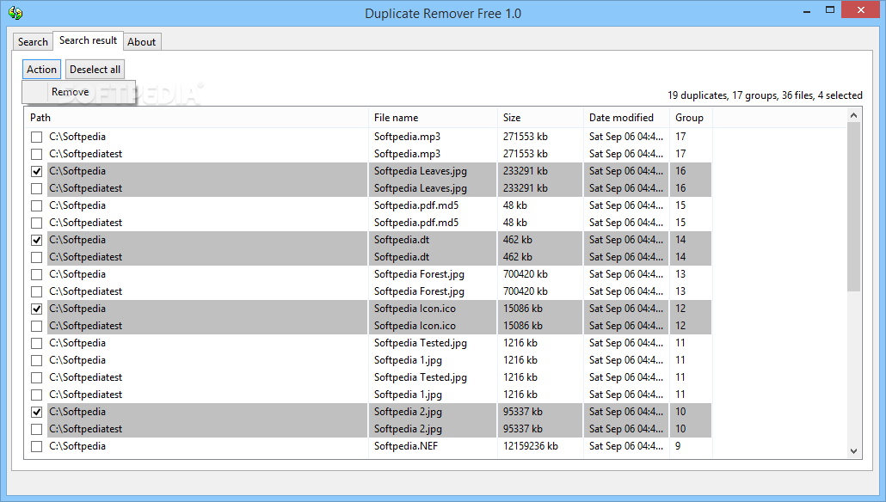Viewport: 886px width, 502px height.
Task: Check the C:\Softpedia Softpedia Tested.jpg checkbox
Action: (x=37, y=343)
